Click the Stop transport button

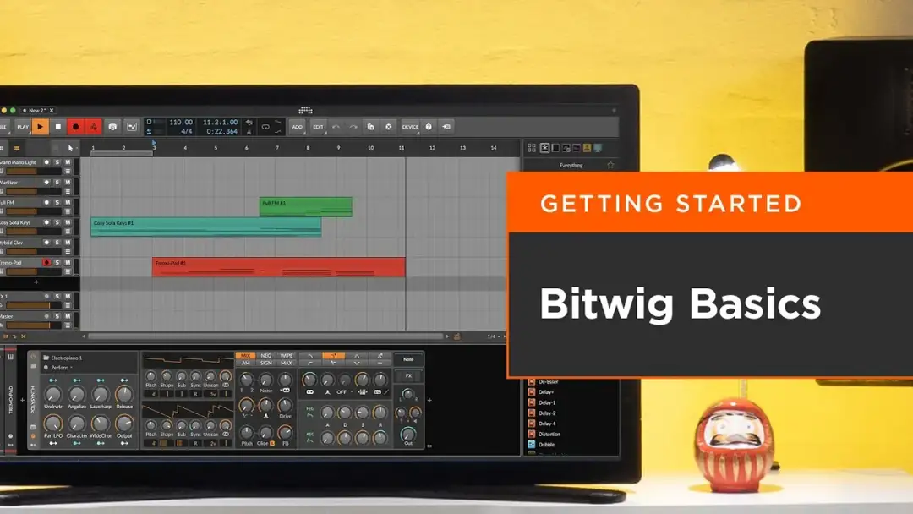[x=57, y=127]
